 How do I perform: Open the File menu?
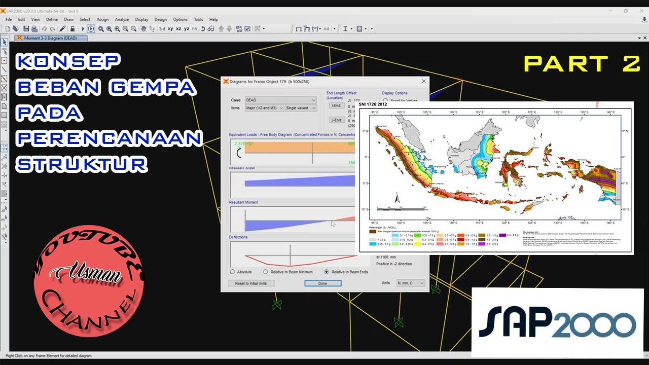click(9, 20)
